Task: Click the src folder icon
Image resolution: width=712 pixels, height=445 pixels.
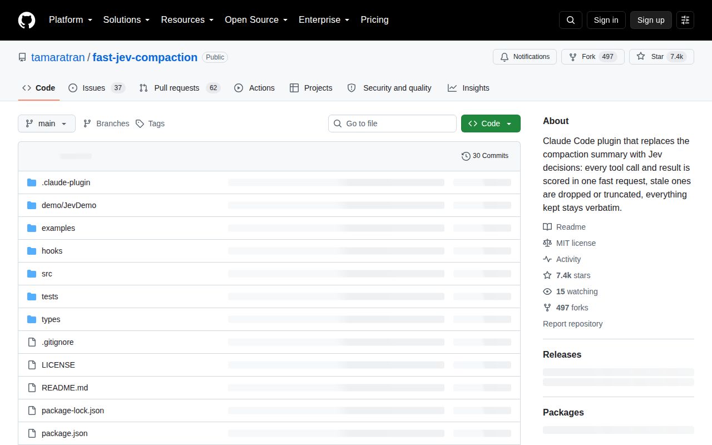Action: point(32,274)
